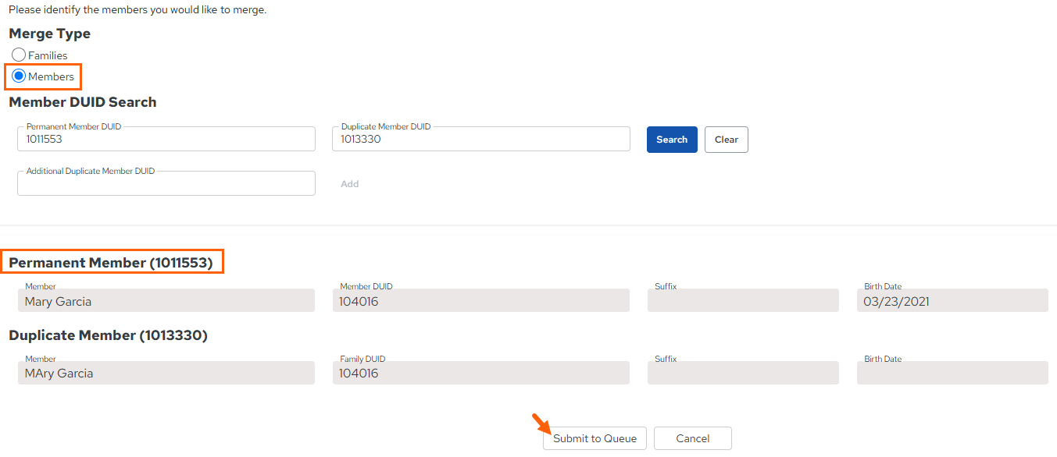The height and width of the screenshot is (457, 1057).
Task: Click the duplicate member empty Birth Date field
Action: tap(952, 373)
